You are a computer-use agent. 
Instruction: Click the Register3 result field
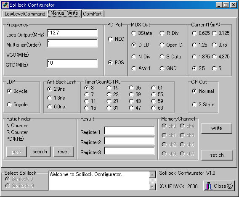(x=129, y=151)
